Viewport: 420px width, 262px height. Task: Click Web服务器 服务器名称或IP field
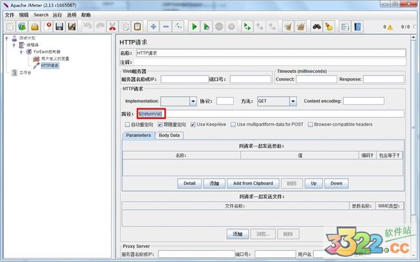click(x=185, y=79)
